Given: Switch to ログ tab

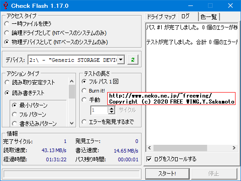Looking at the screenshot, I should [188, 16].
